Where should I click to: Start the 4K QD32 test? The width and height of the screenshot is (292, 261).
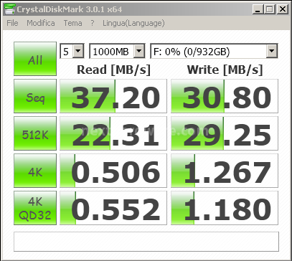point(35,208)
